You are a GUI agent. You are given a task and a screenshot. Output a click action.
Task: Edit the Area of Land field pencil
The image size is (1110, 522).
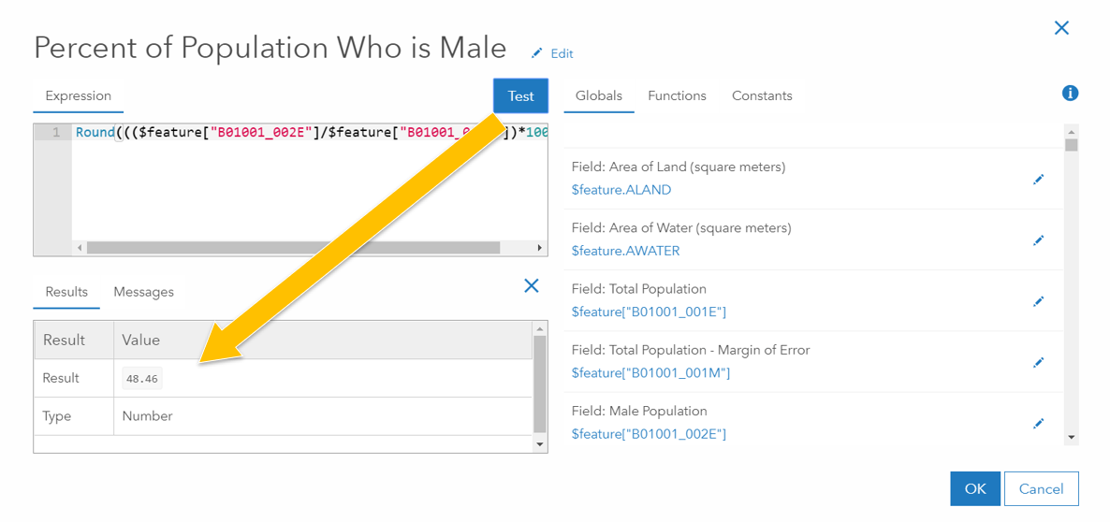coord(1038,180)
